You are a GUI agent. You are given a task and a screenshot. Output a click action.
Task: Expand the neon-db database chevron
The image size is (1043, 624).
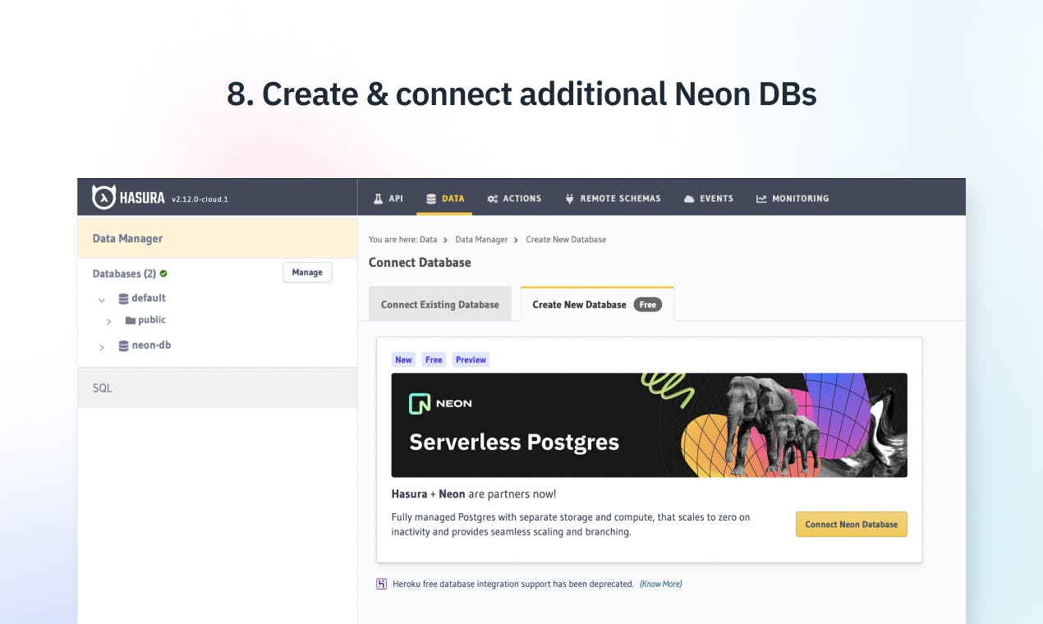[x=102, y=347]
